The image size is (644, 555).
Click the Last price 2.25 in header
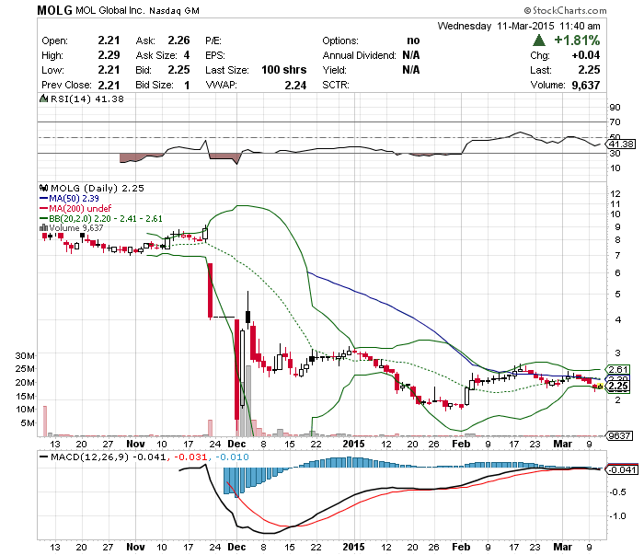589,70
